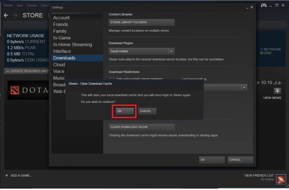
Task: Select Friends settings category
Action: coord(61,25)
